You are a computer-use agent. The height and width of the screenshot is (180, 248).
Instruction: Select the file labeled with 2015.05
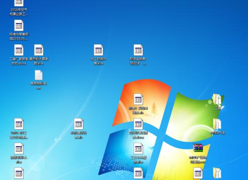[x=19, y=30]
